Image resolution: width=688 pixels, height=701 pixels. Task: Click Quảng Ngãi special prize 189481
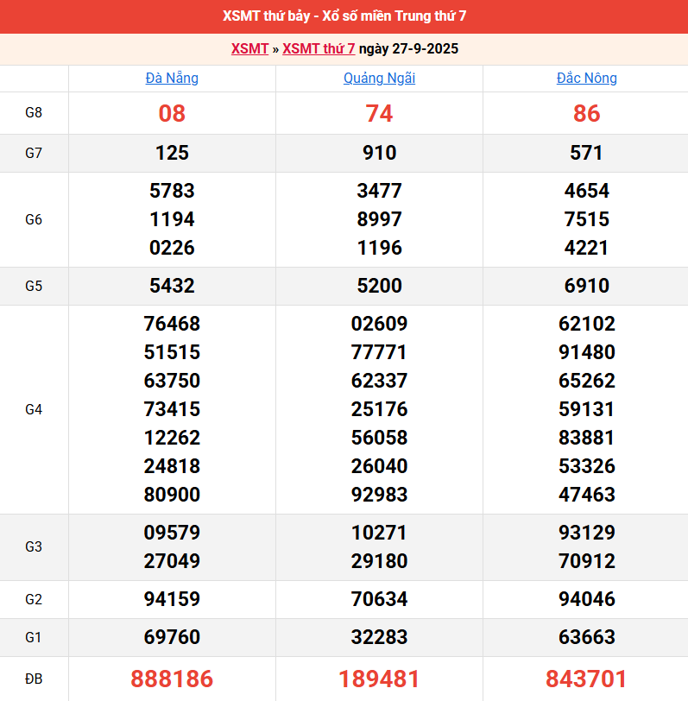pyautogui.click(x=379, y=679)
